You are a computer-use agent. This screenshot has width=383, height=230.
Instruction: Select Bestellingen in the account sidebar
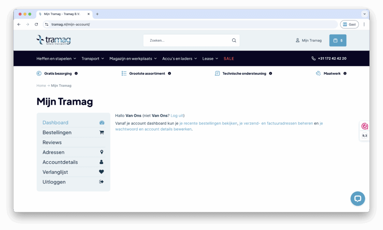[57, 132]
